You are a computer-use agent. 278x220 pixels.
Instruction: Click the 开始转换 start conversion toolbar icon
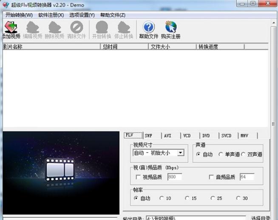pos(102,27)
